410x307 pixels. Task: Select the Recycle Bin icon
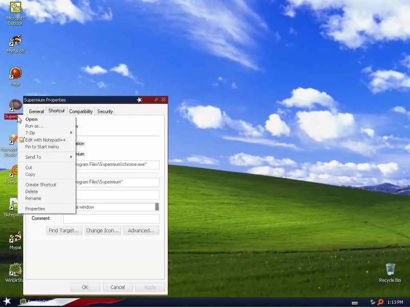[x=390, y=273]
